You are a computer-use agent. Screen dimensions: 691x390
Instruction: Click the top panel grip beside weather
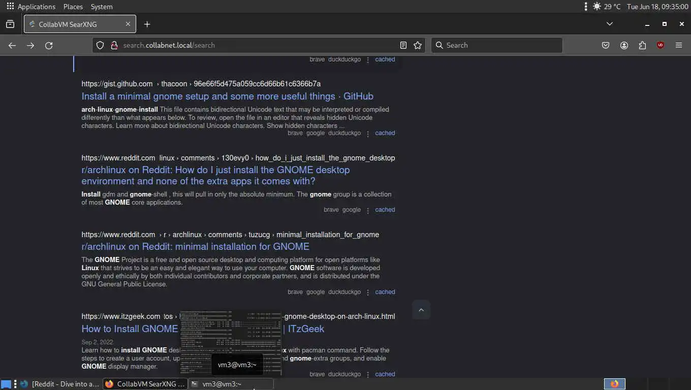click(x=586, y=7)
